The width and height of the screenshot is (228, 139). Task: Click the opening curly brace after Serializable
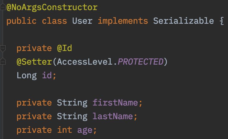pyautogui.click(x=221, y=21)
